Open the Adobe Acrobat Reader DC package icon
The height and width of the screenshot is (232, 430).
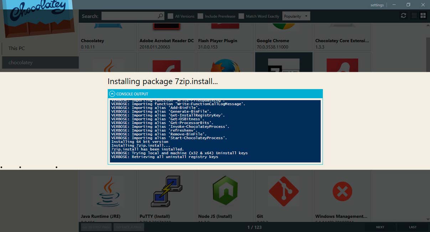coord(166,26)
